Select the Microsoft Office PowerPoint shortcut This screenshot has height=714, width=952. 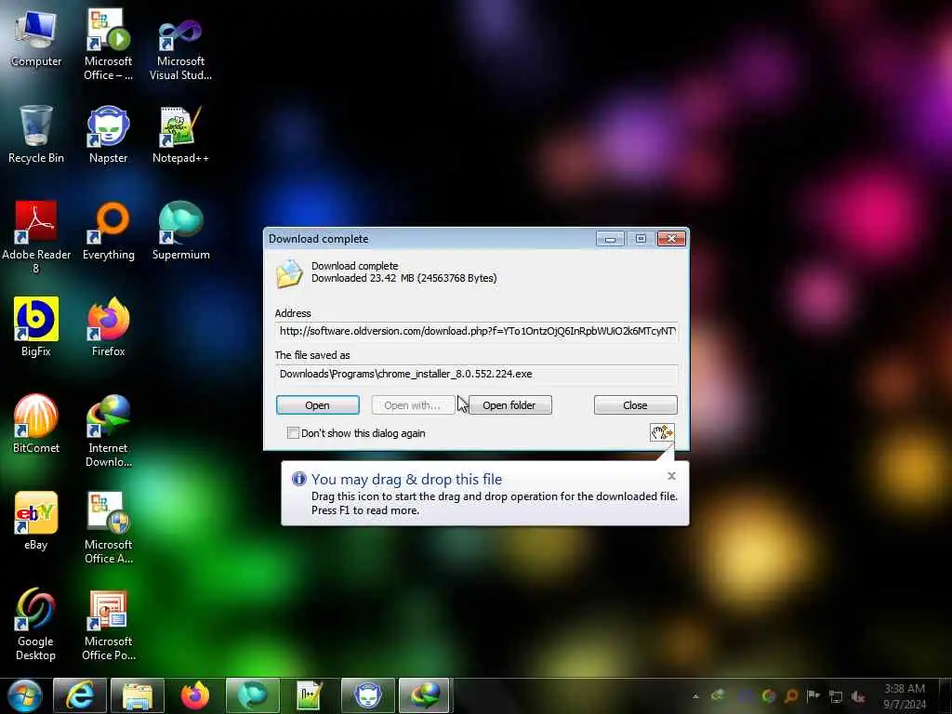pyautogui.click(x=108, y=624)
